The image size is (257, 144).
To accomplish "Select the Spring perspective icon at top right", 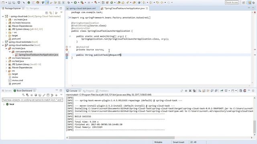I will tap(249, 3).
